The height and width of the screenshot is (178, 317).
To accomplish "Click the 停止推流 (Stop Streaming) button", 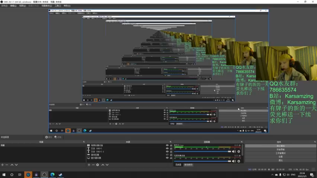I will 281,146.
